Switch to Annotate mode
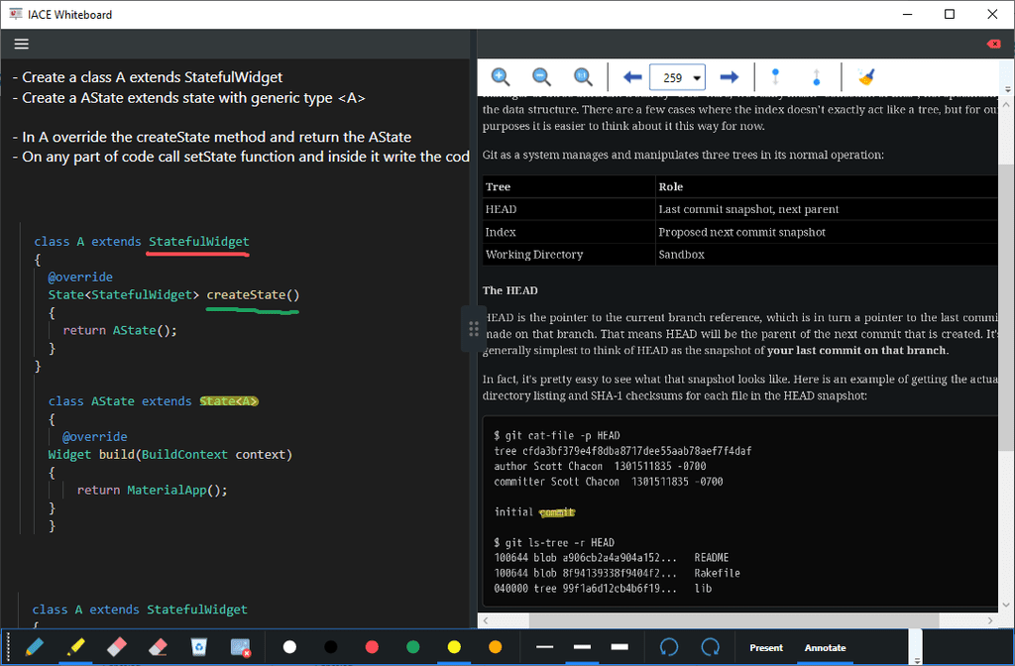Image resolution: width=1015 pixels, height=666 pixels. (826, 648)
